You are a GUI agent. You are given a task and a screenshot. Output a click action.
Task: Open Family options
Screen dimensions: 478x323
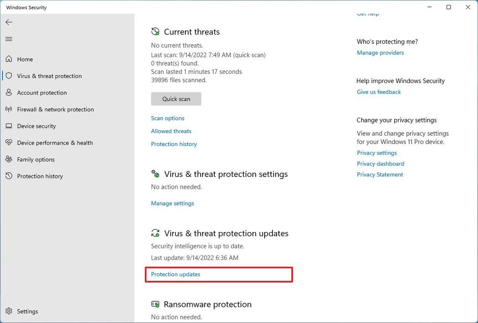pos(36,159)
